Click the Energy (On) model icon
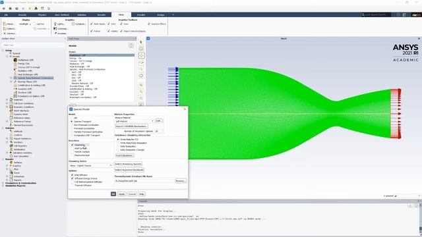 tap(15, 63)
